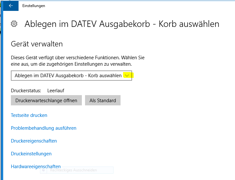The image size is (235, 180).
Task: Click the "Leerlauf" status value
Action: point(56,91)
